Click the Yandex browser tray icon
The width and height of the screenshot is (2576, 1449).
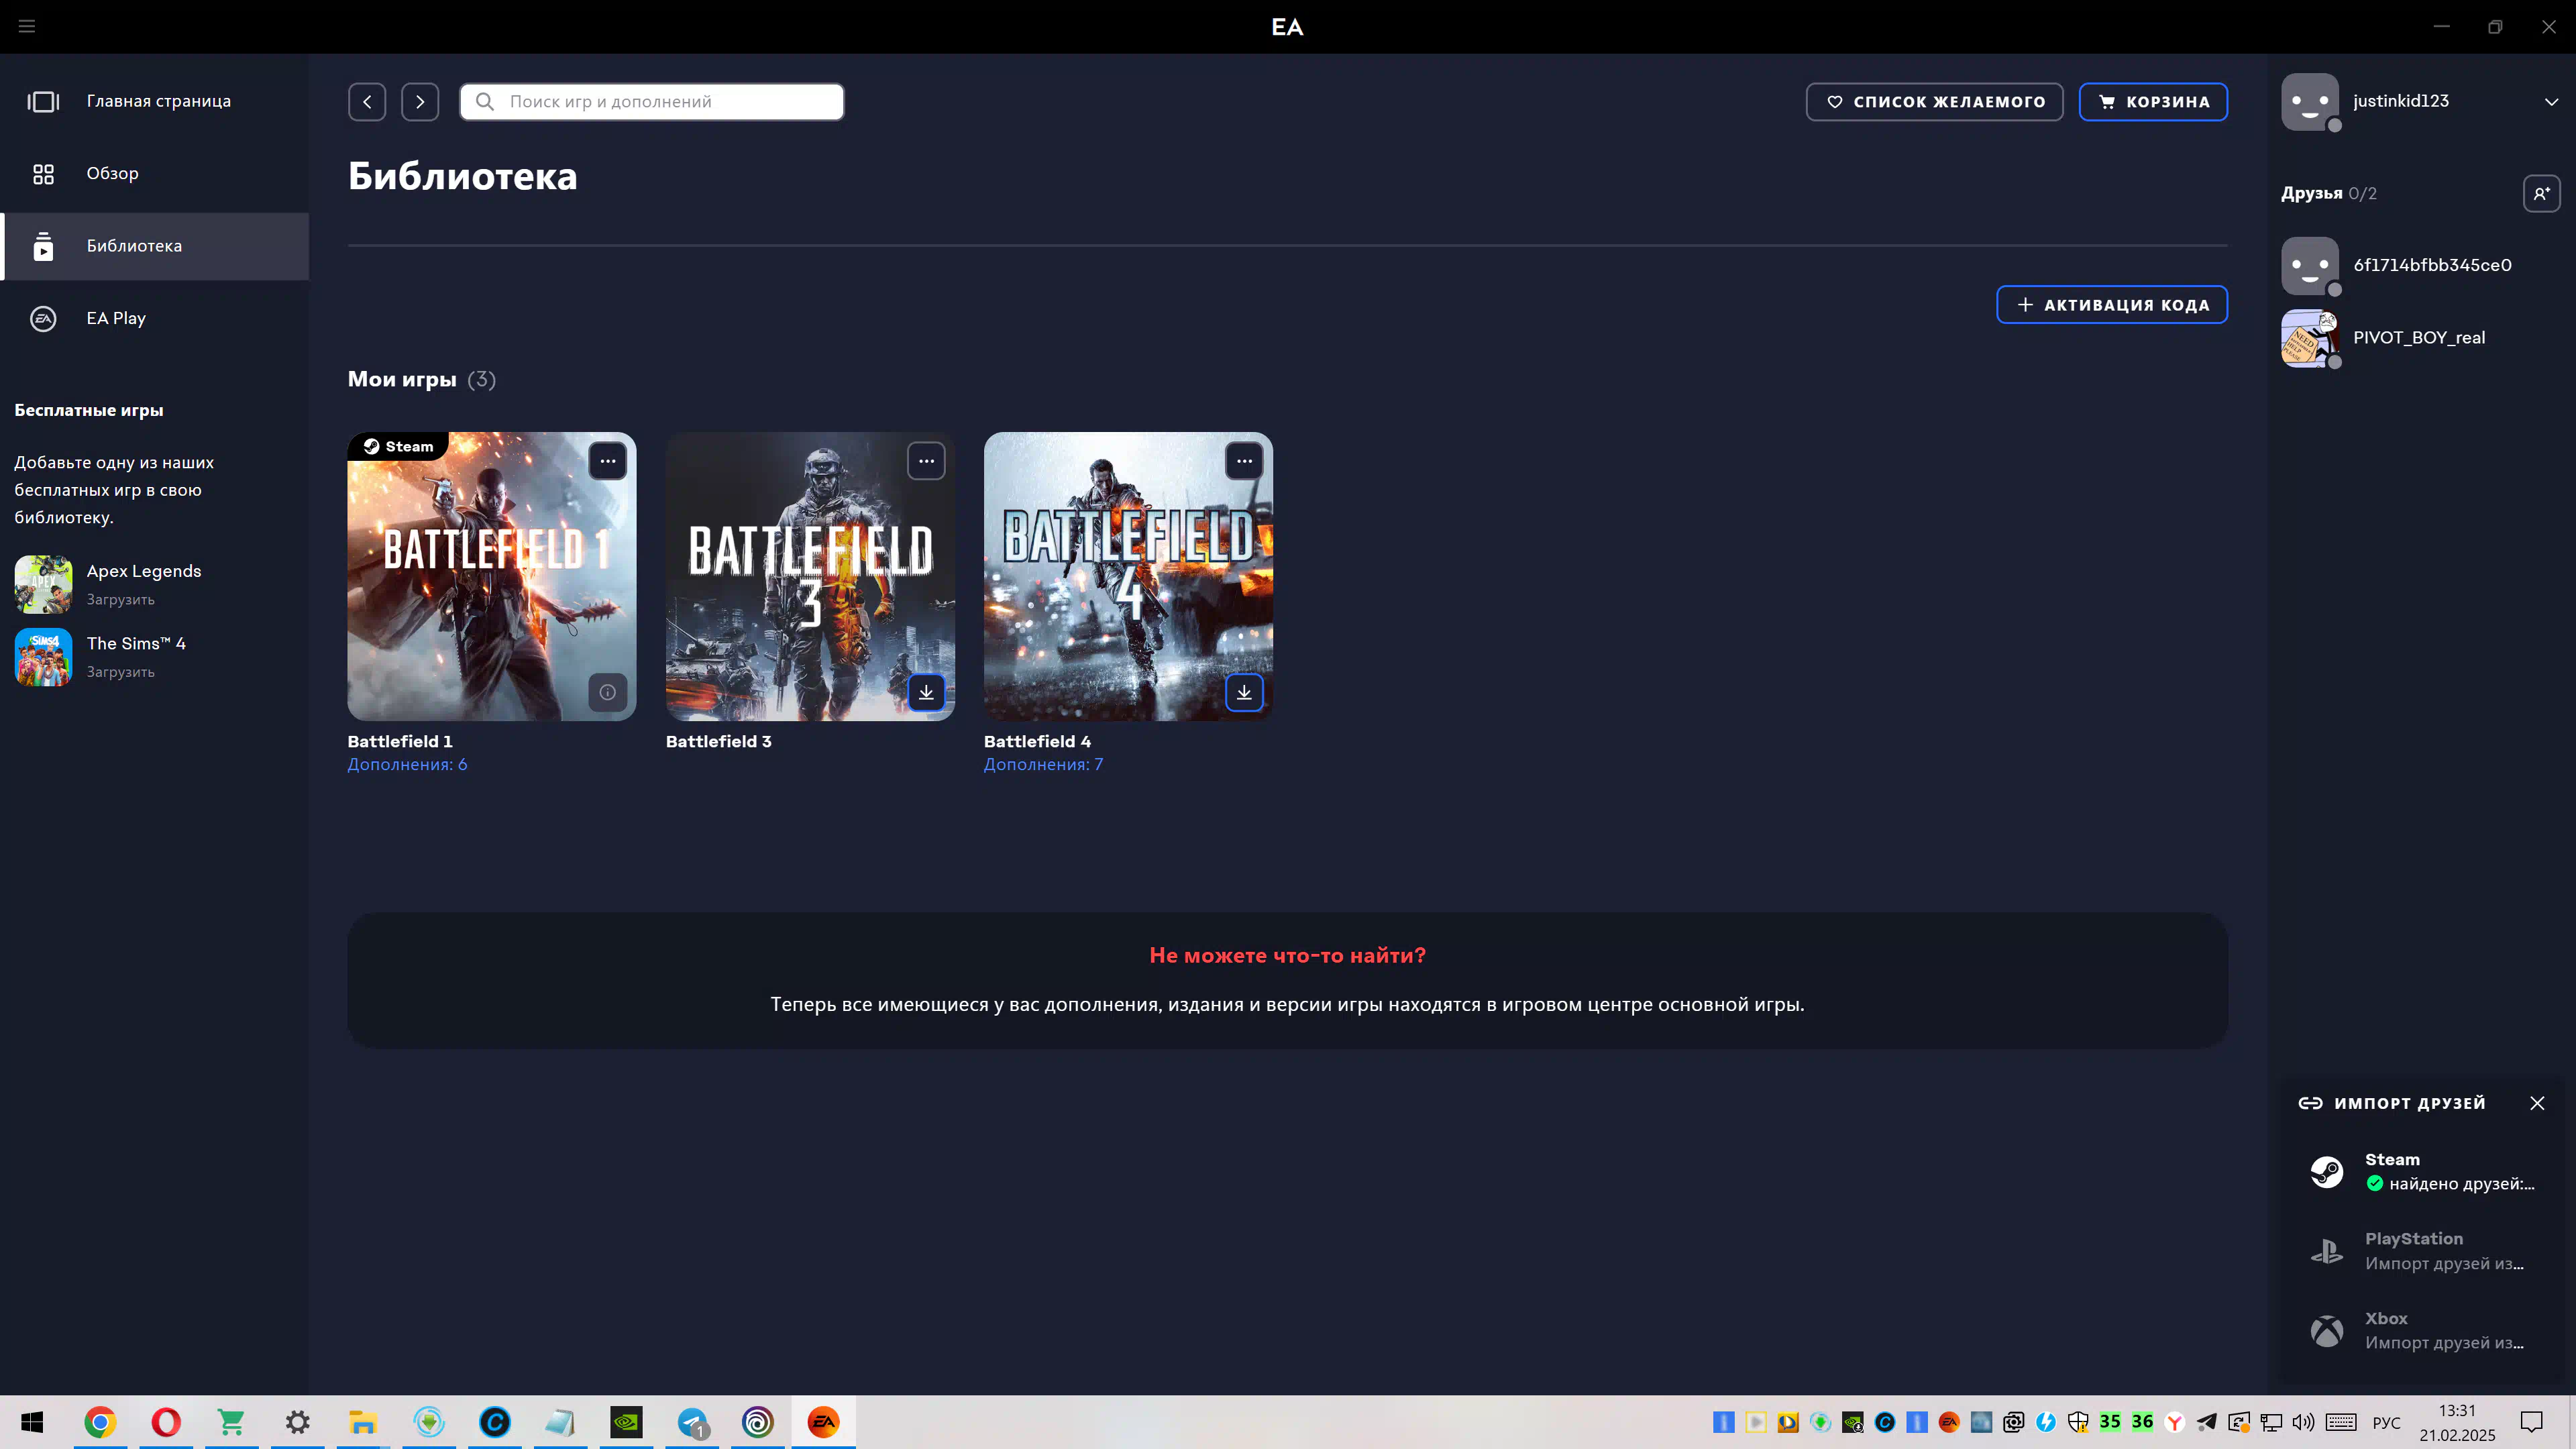point(2174,1422)
